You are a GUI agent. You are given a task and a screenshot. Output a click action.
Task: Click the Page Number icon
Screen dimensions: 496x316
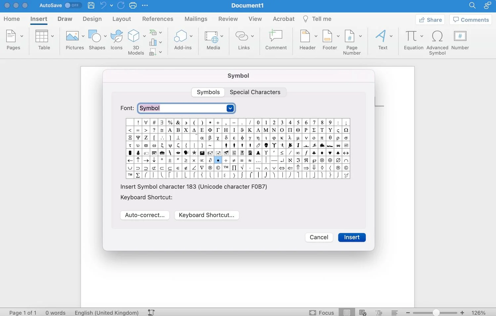pyautogui.click(x=350, y=36)
